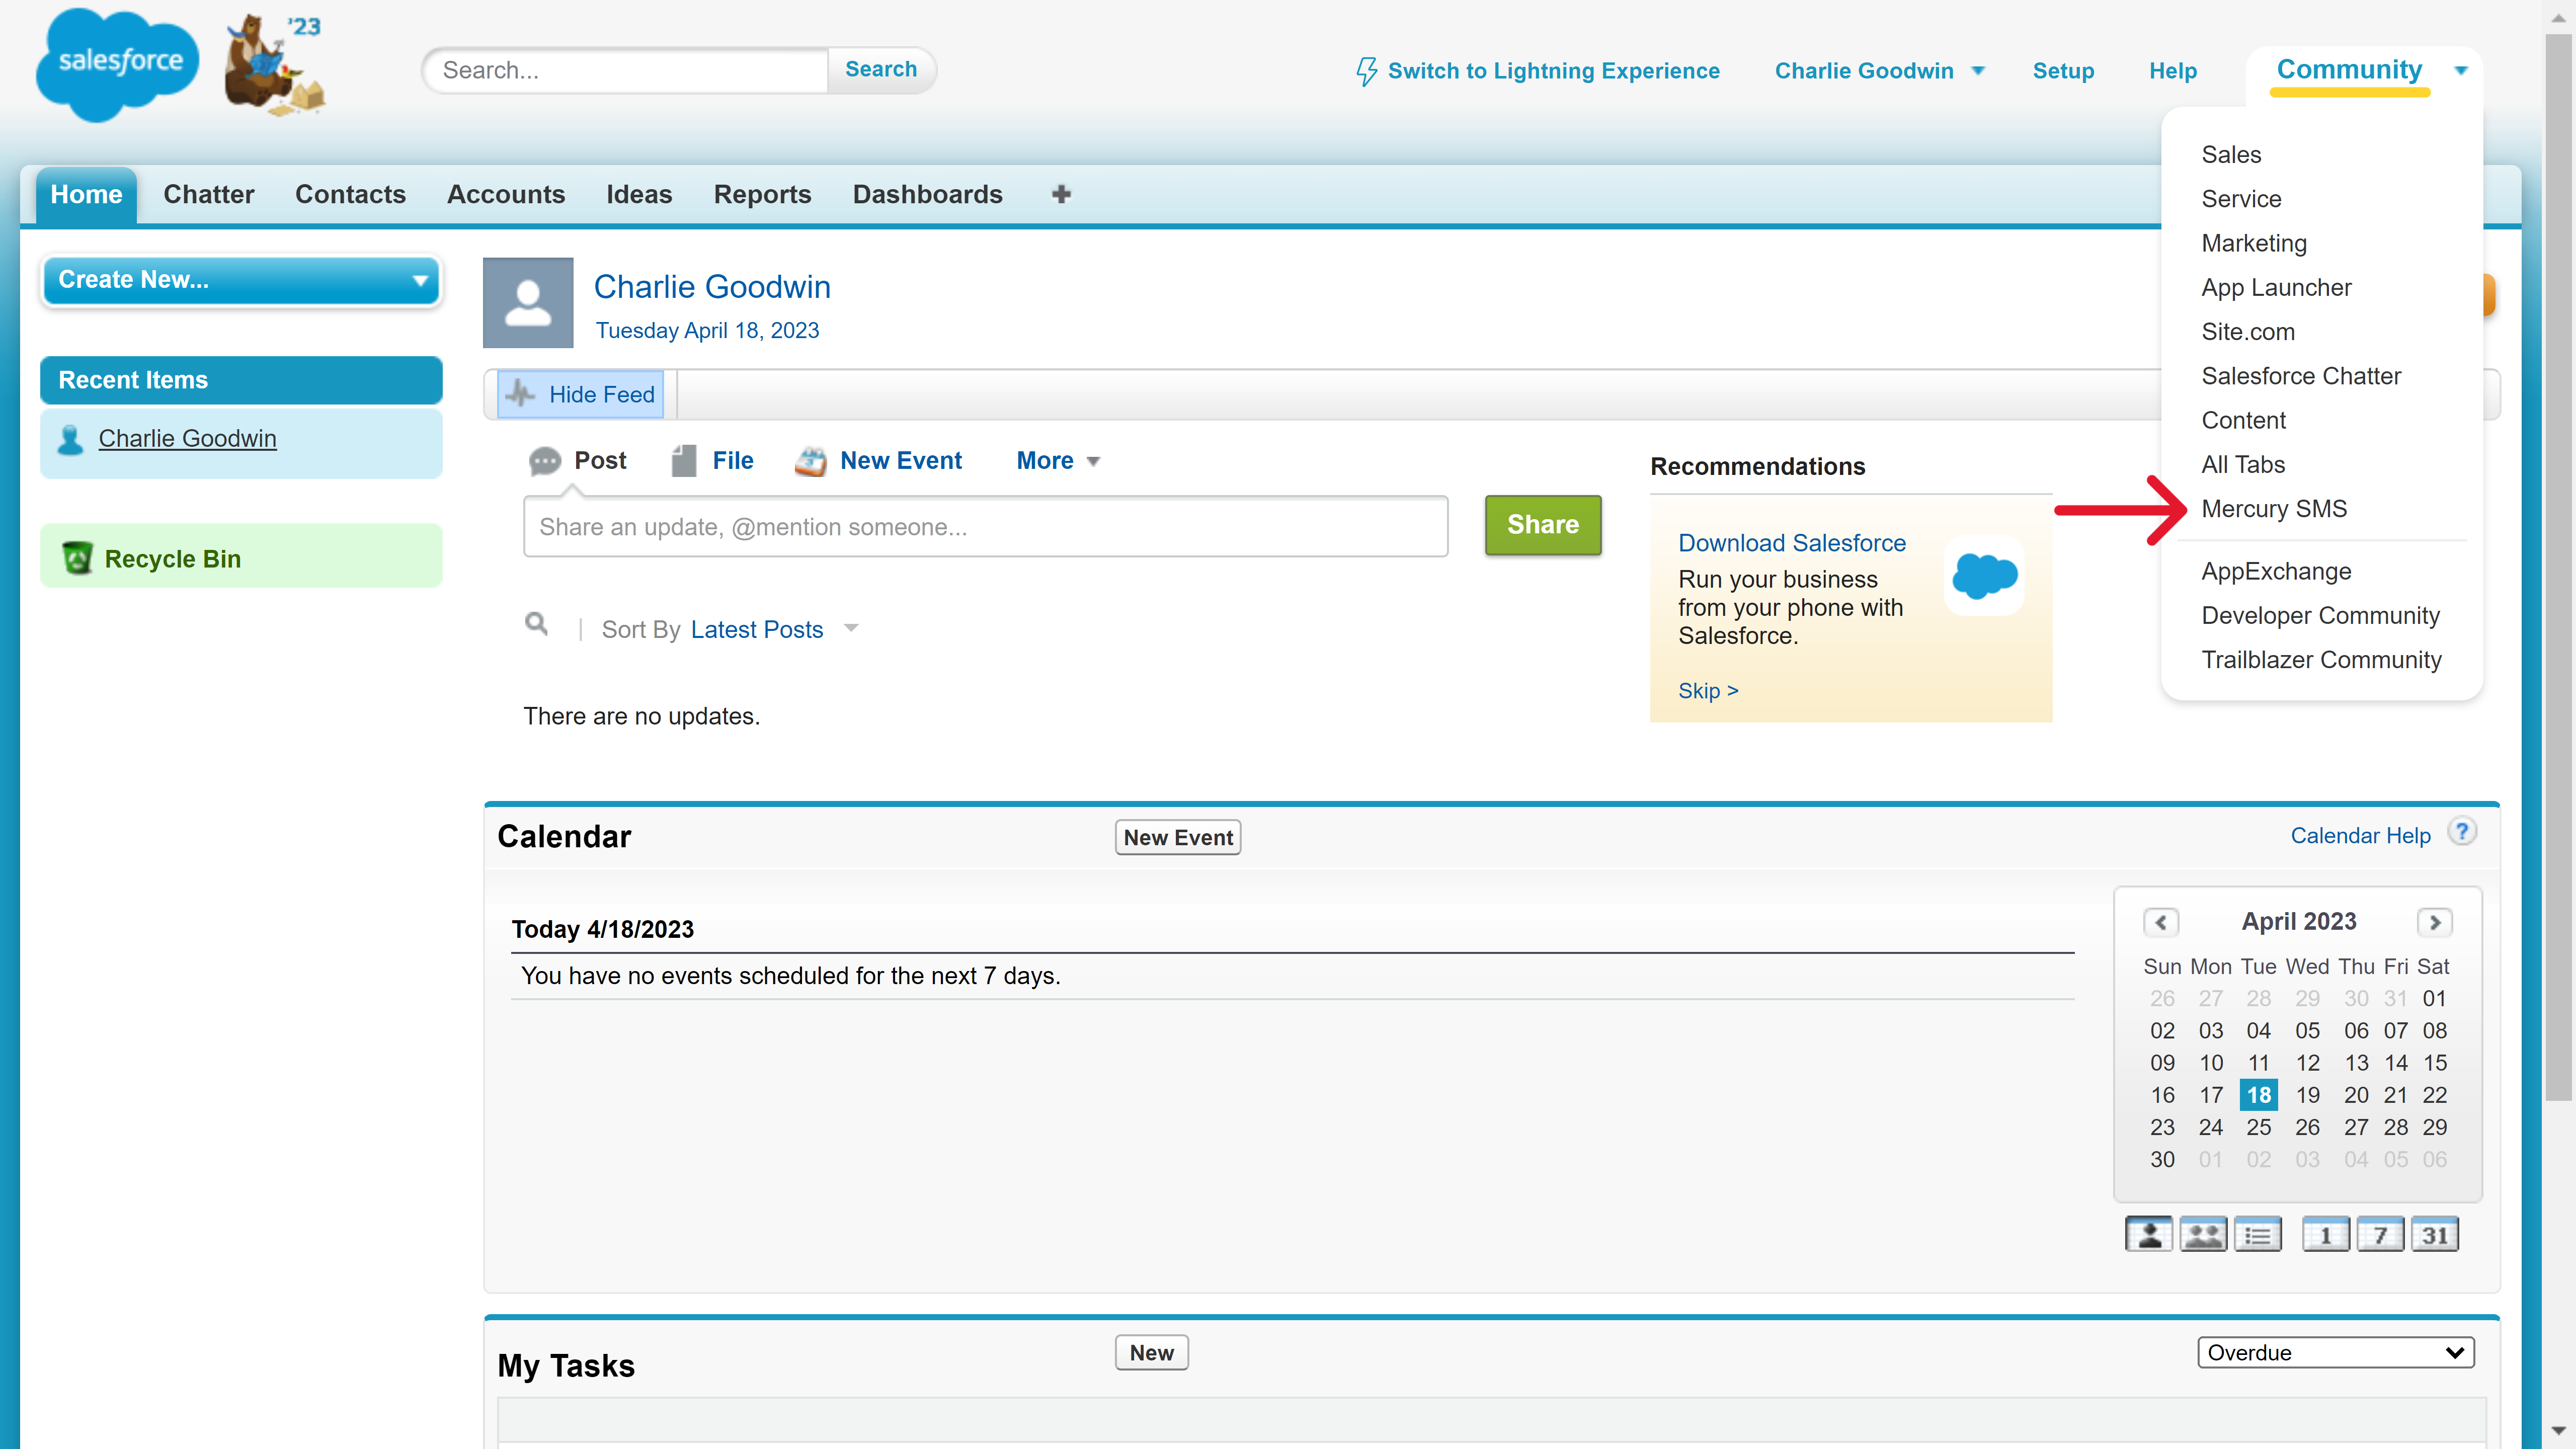Image resolution: width=2576 pixels, height=1449 pixels.
Task: Open the Chatter tab
Action: pyautogui.click(x=209, y=194)
